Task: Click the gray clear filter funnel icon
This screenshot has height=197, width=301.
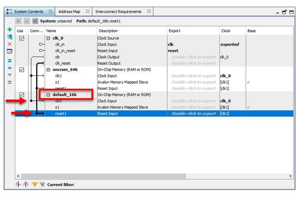Action: 42,184
